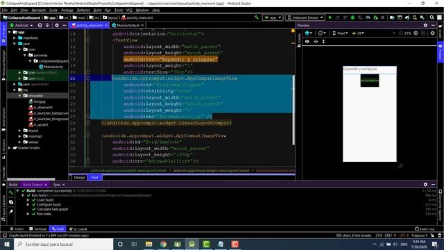Open File Explorer from taskbar
444x250 pixels.
(x=148, y=244)
